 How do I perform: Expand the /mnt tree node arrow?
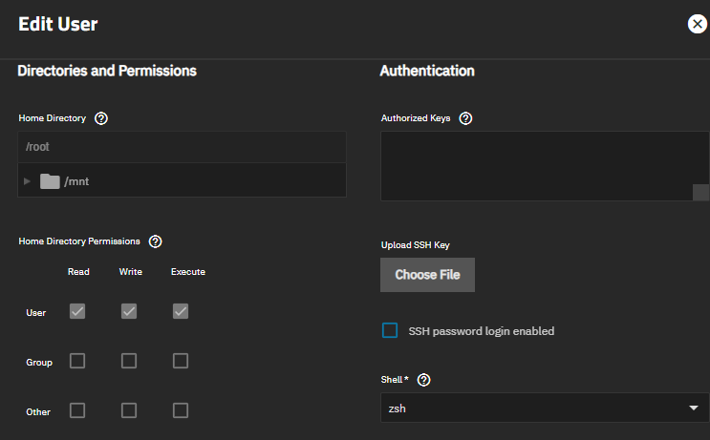tap(27, 181)
